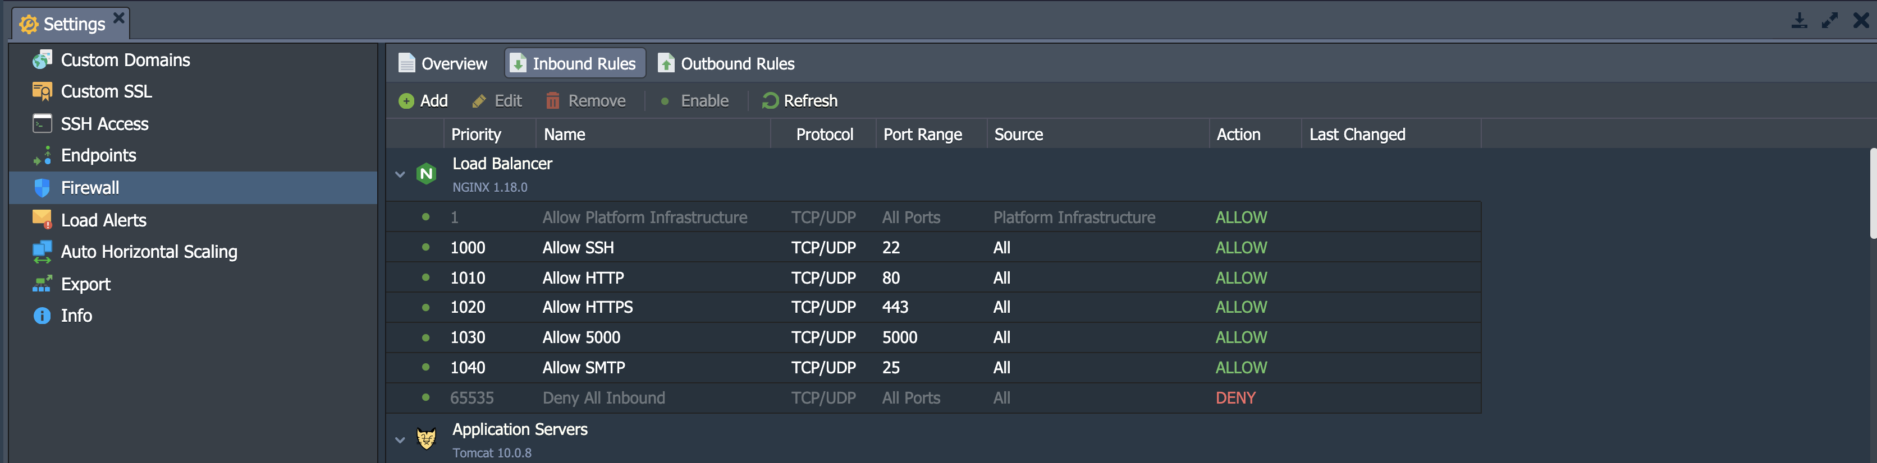Toggle status dot of Allow SSH rule

tap(425, 248)
